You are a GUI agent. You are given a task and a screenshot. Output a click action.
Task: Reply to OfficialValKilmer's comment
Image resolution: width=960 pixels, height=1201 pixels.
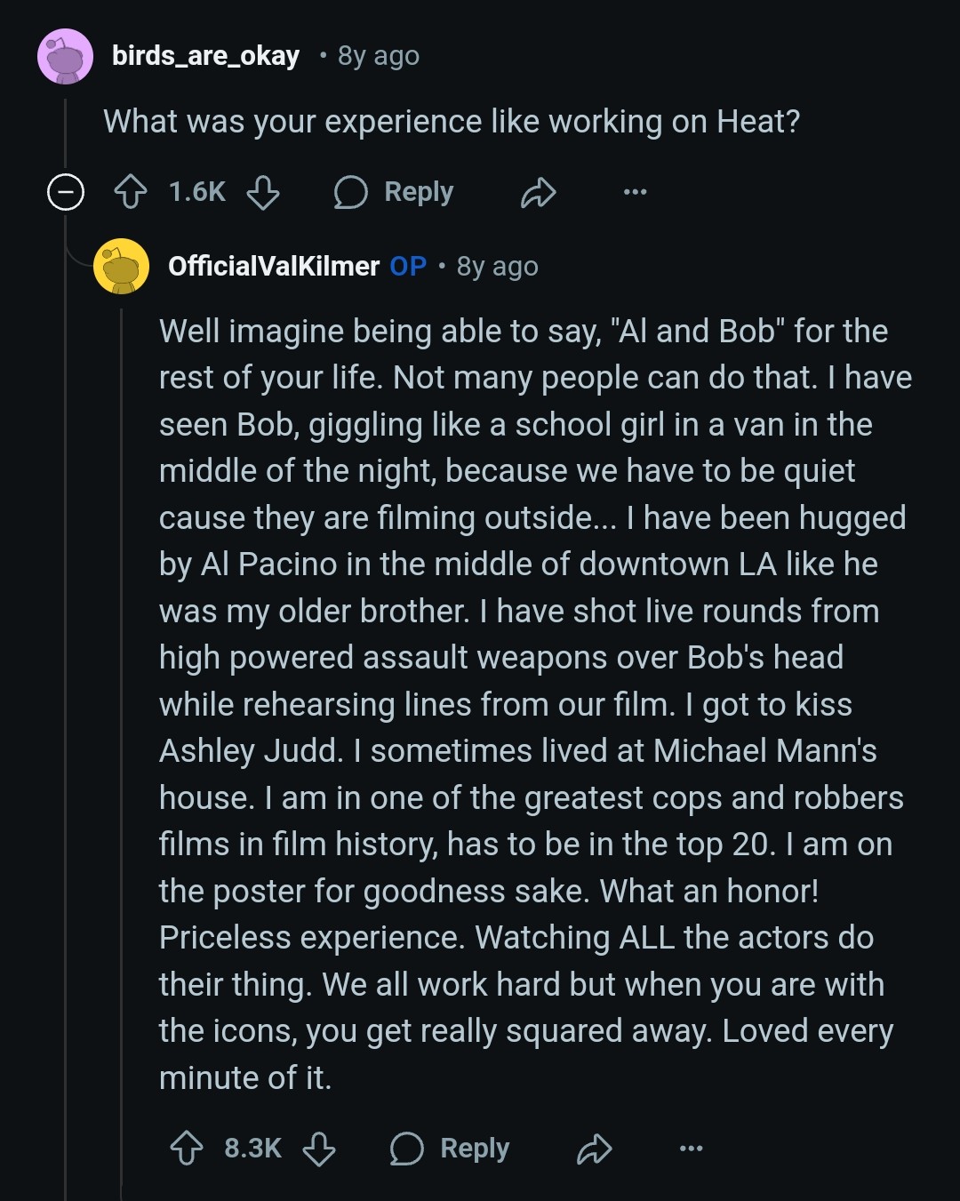[x=450, y=1149]
